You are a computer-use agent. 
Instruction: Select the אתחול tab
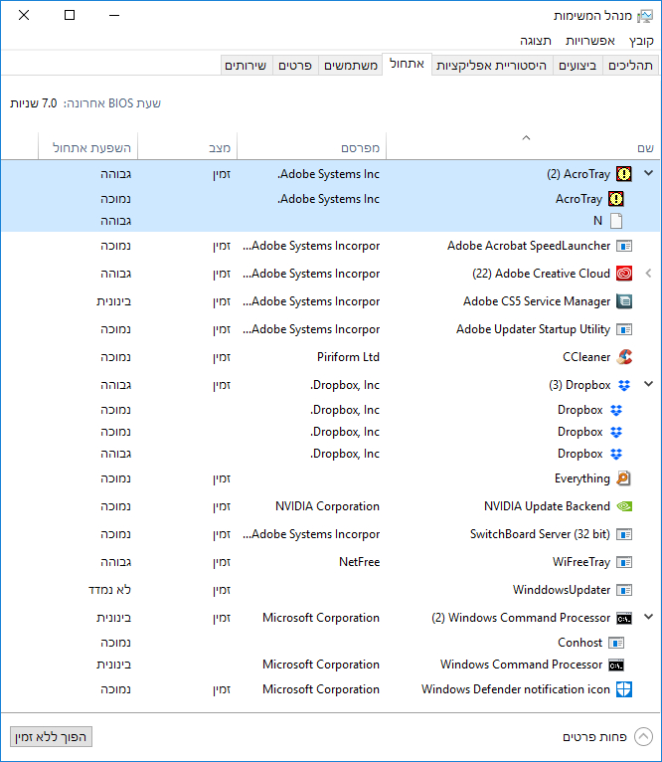pos(407,64)
